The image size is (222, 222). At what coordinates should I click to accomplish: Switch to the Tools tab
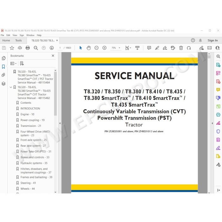18,41
